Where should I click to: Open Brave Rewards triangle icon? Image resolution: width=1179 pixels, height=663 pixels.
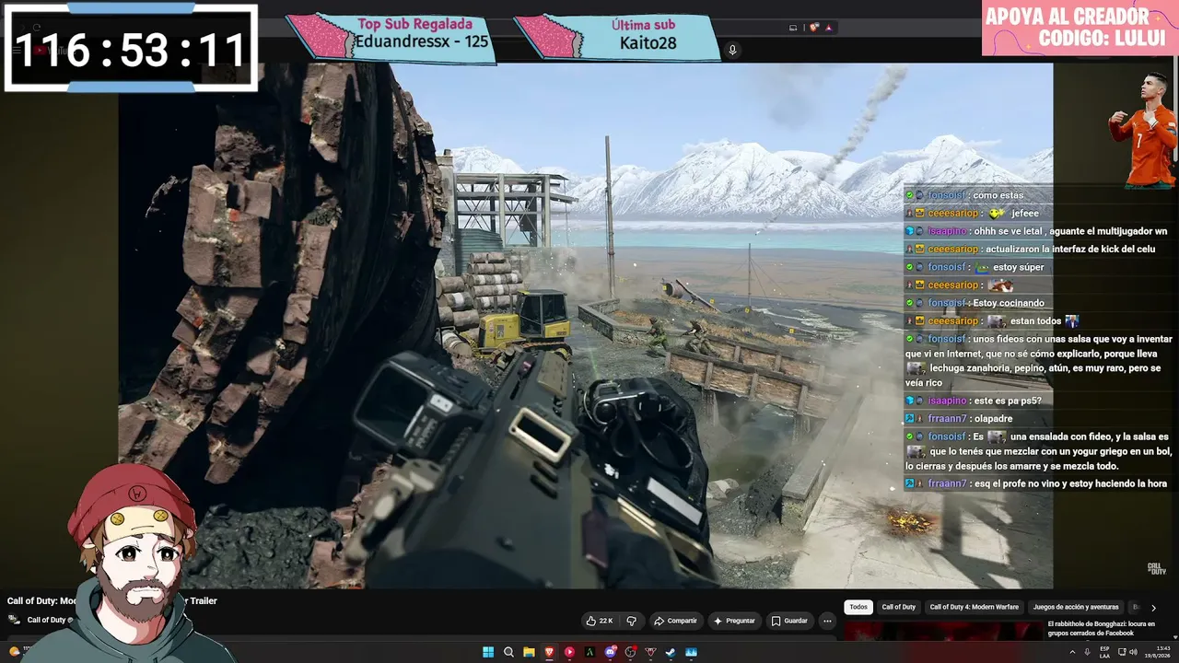tap(828, 28)
